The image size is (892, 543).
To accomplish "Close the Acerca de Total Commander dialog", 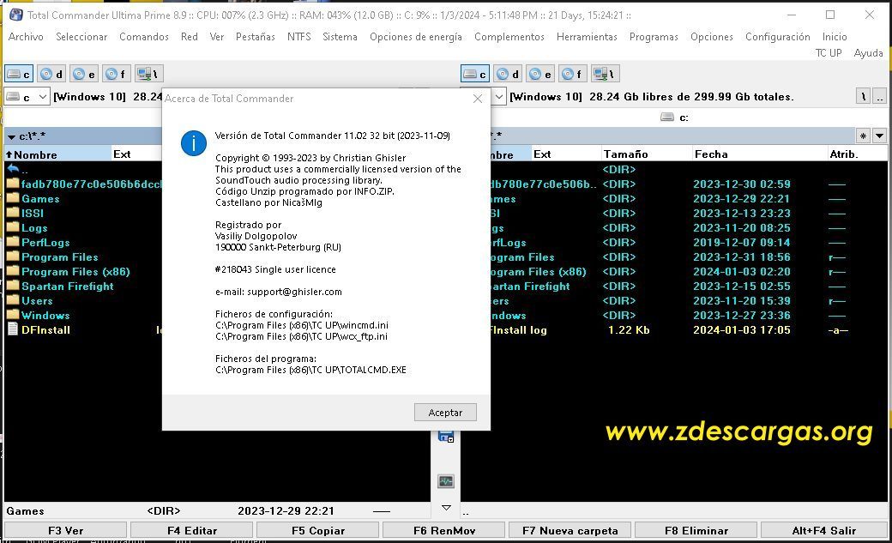I will point(478,99).
